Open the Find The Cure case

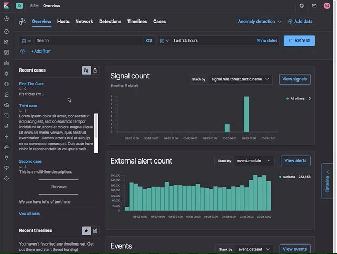(x=31, y=84)
